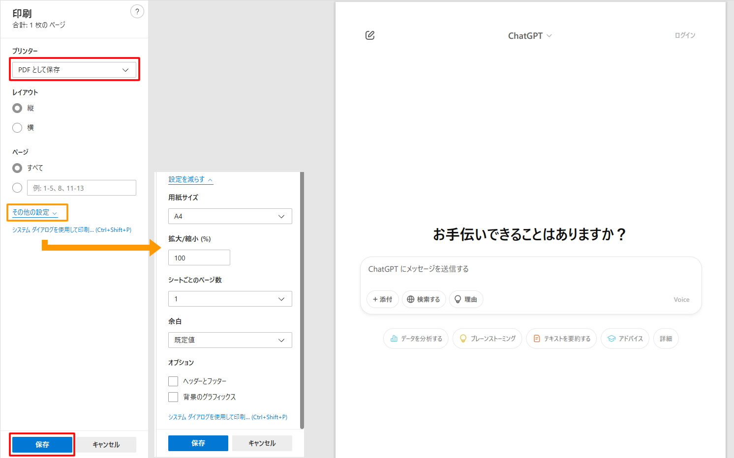The image size is (734, 458).
Task: Select the すべて pages radio button
Action: (17, 168)
